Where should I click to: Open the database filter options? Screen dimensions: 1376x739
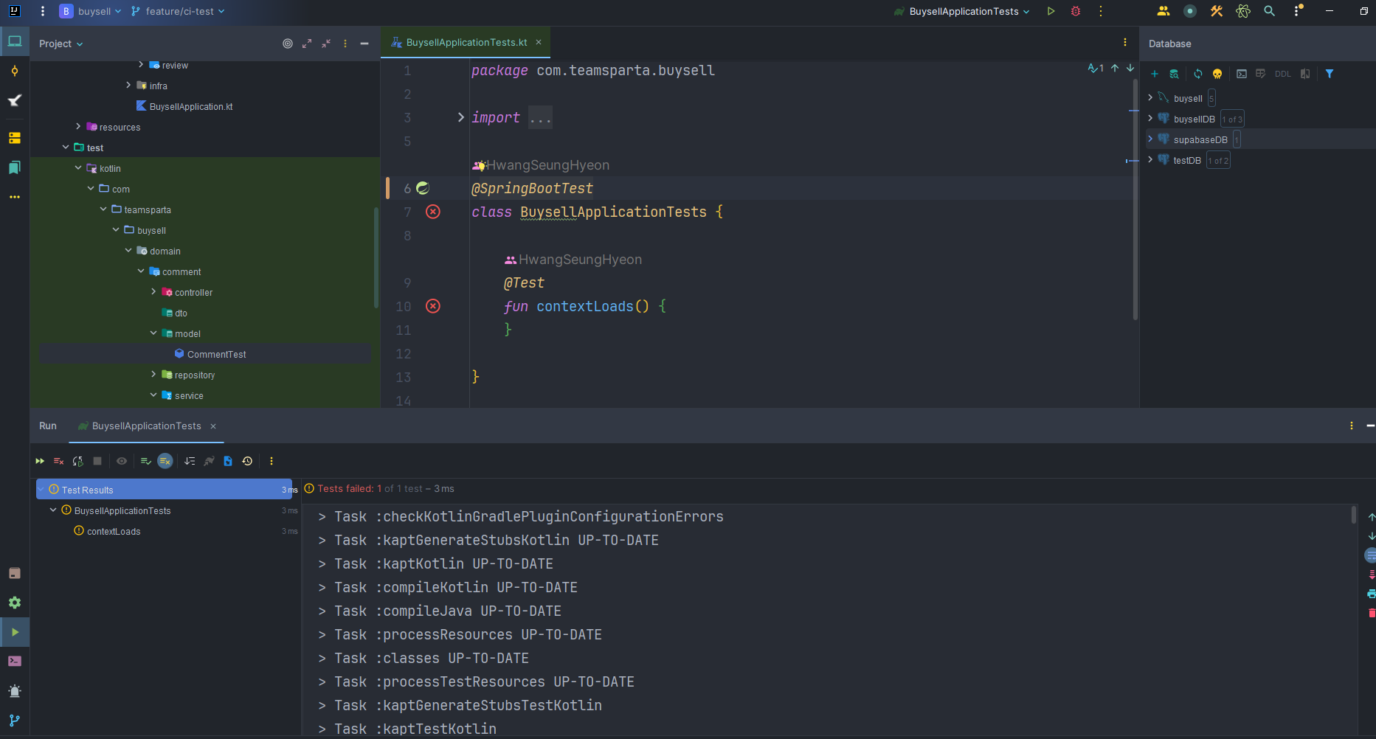point(1330,74)
